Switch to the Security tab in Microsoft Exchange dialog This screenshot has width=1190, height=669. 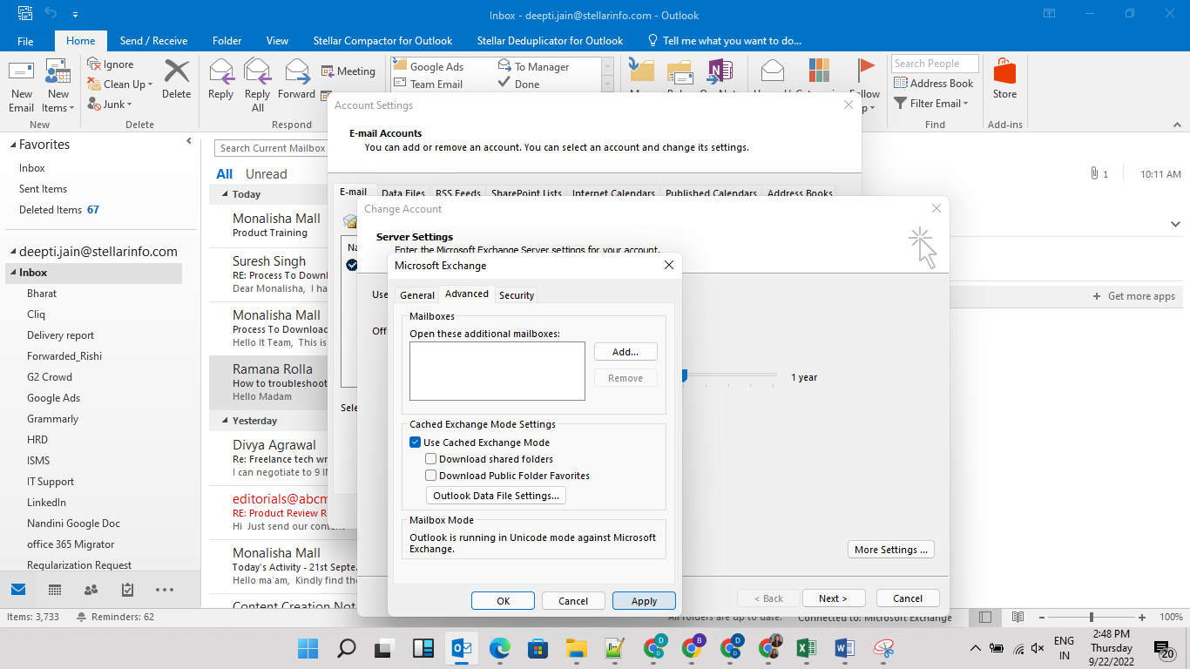pyautogui.click(x=517, y=295)
